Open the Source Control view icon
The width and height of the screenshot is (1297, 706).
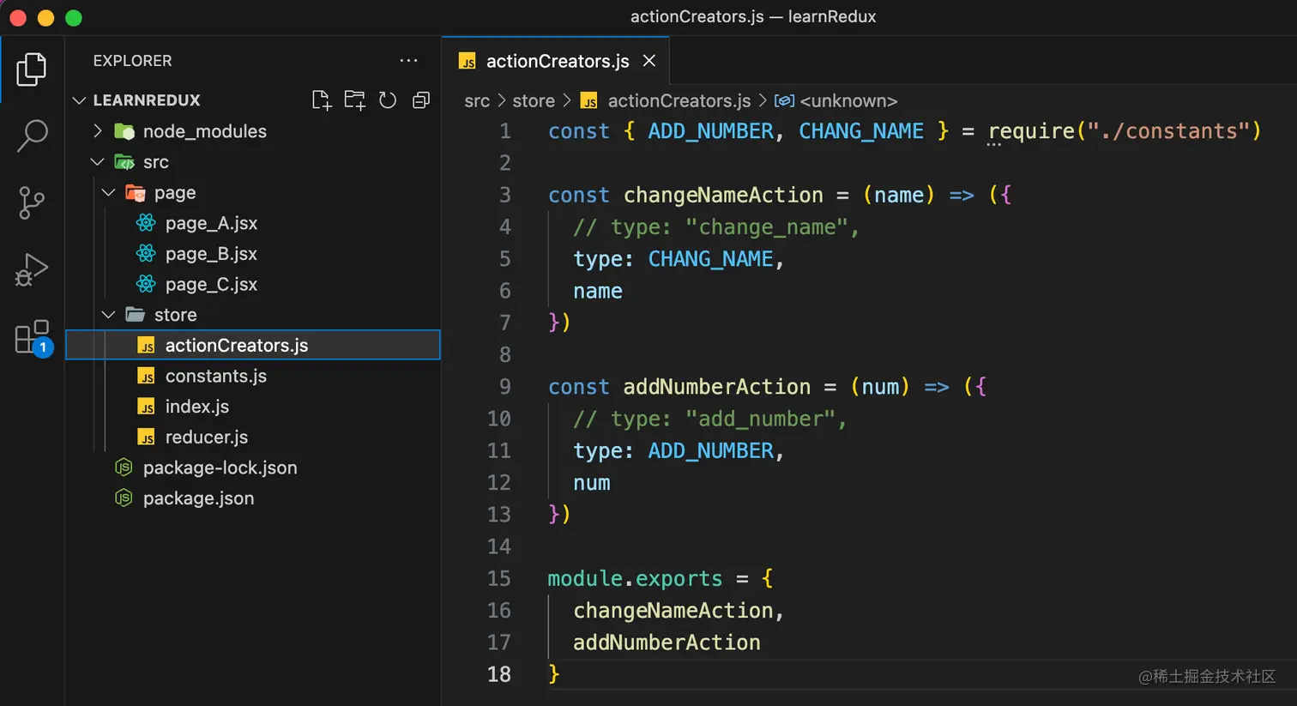coord(32,202)
